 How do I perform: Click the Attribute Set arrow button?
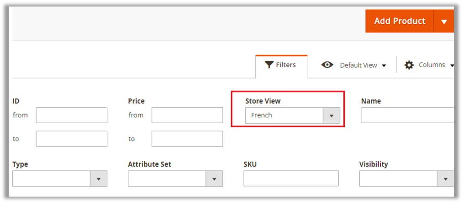tap(214, 179)
